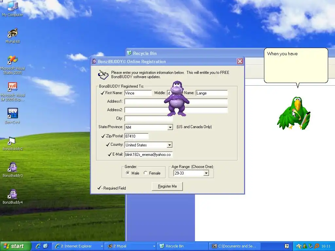Click the E-Mail input field
Image resolution: width=335 pixels, height=251 pixels.
tap(149, 155)
